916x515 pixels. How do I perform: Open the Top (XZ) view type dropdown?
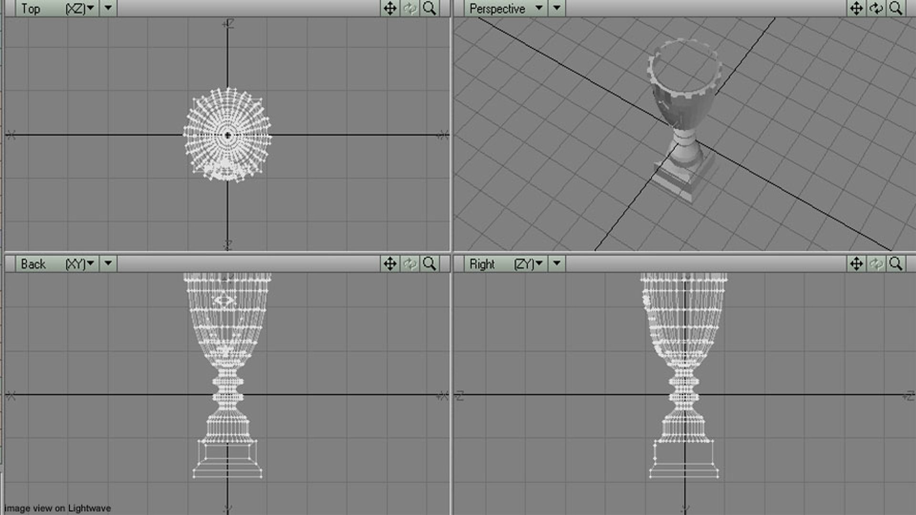coord(58,9)
